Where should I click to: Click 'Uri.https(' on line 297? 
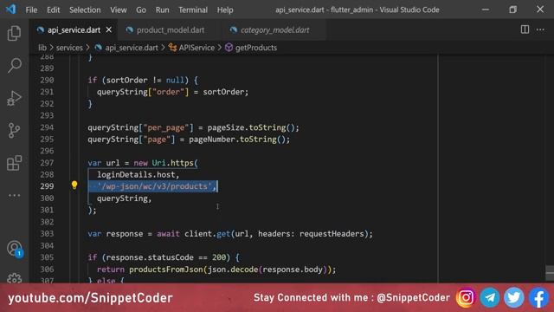point(175,163)
